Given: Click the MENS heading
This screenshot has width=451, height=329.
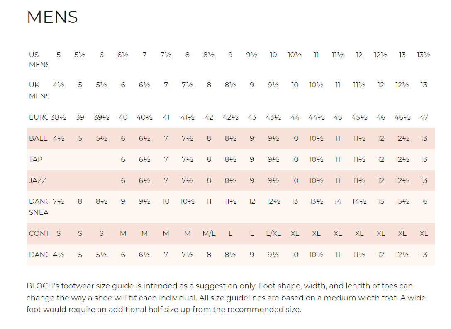Looking at the screenshot, I should (x=52, y=17).
